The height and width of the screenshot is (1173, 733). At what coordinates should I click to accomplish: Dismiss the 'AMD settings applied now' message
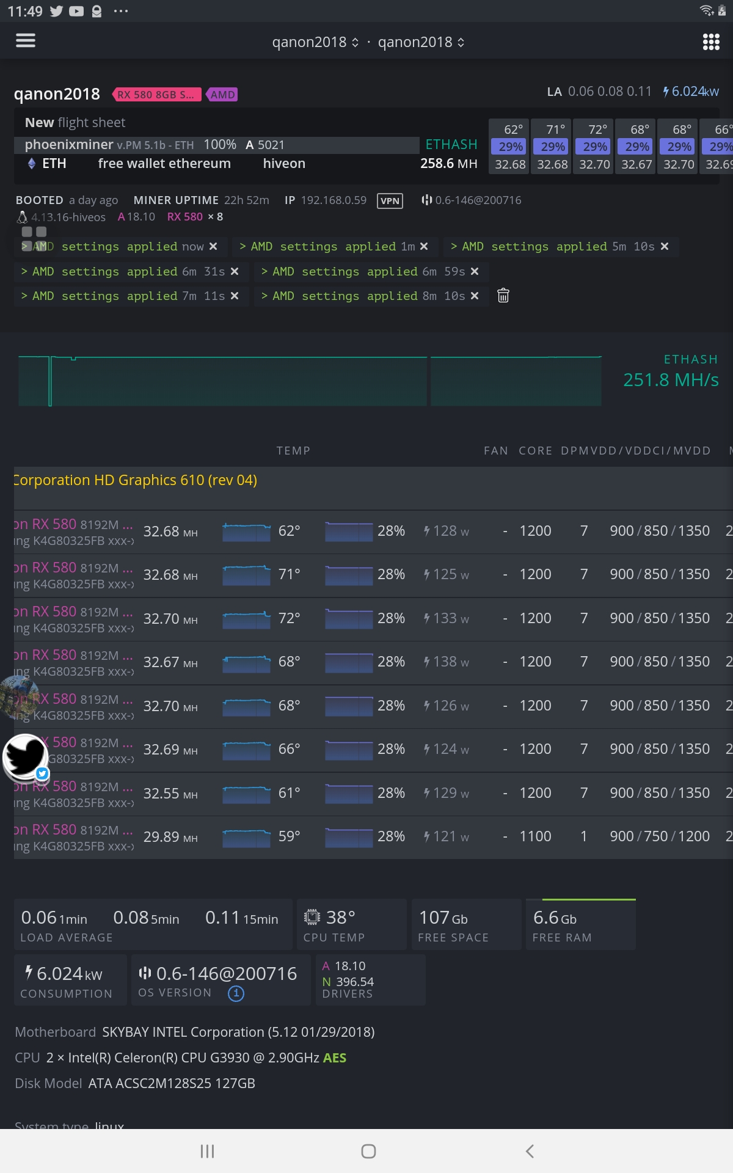tap(213, 246)
